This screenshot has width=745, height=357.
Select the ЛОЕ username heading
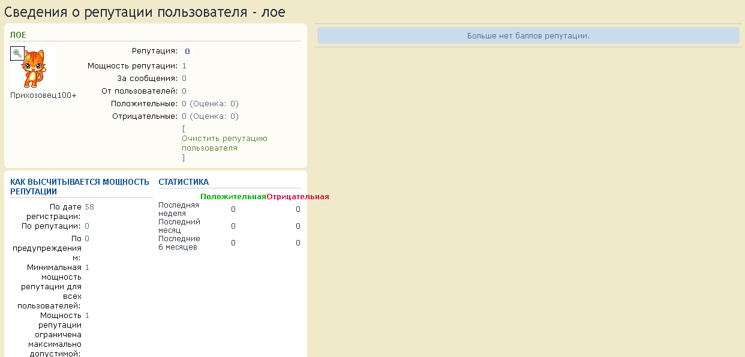click(19, 35)
